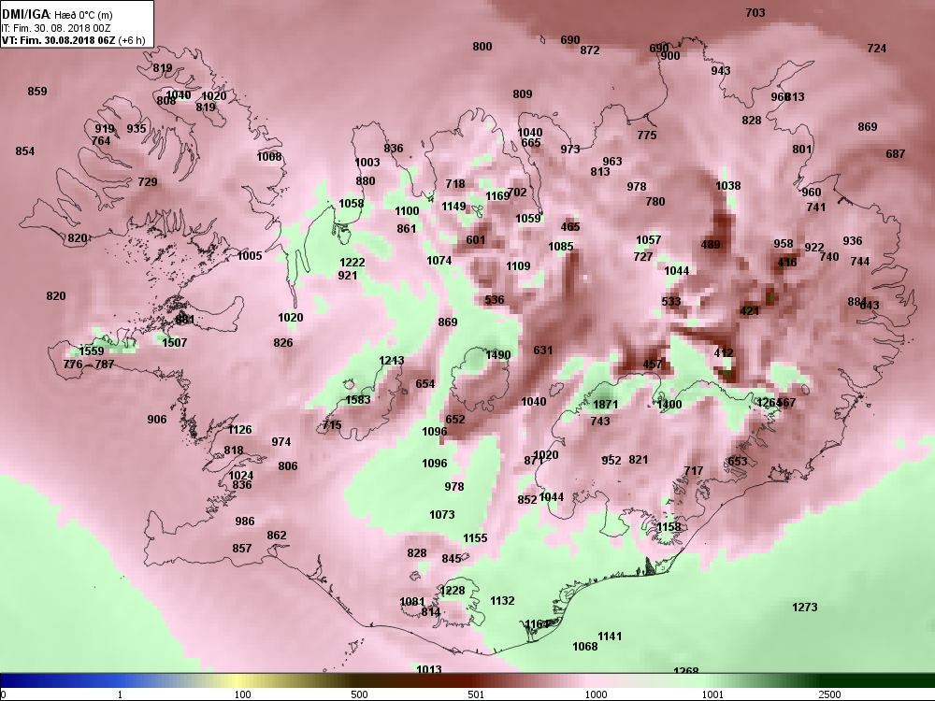This screenshot has height=701, width=935.
Task: Click the 489 value label
Action: pos(711,244)
